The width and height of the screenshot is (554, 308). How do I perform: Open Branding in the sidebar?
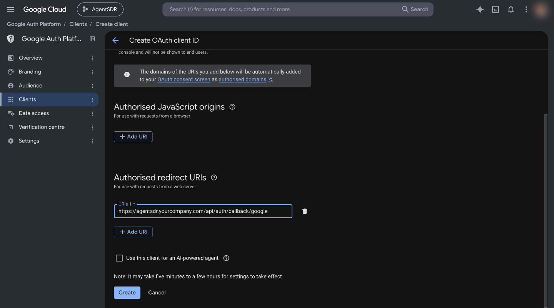tap(30, 72)
